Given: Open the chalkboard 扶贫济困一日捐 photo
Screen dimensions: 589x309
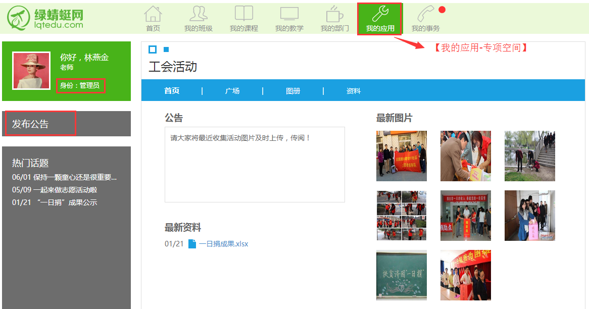Looking at the screenshot, I should click(402, 275).
